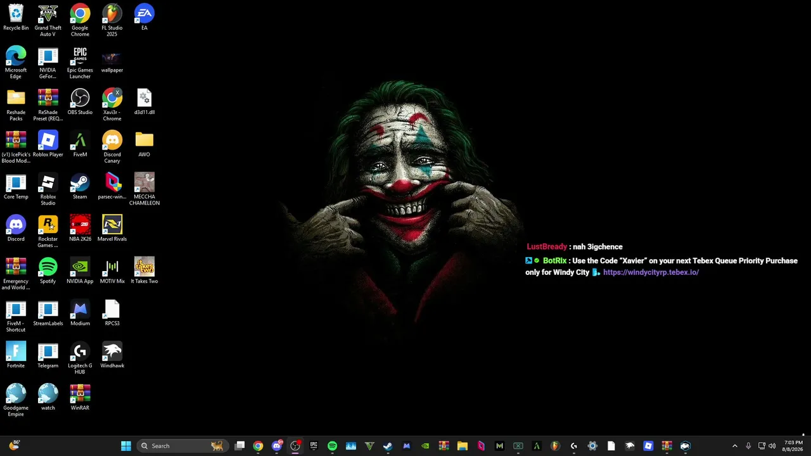
Task: Select the Medium desktop shortcut
Action: [80, 313]
